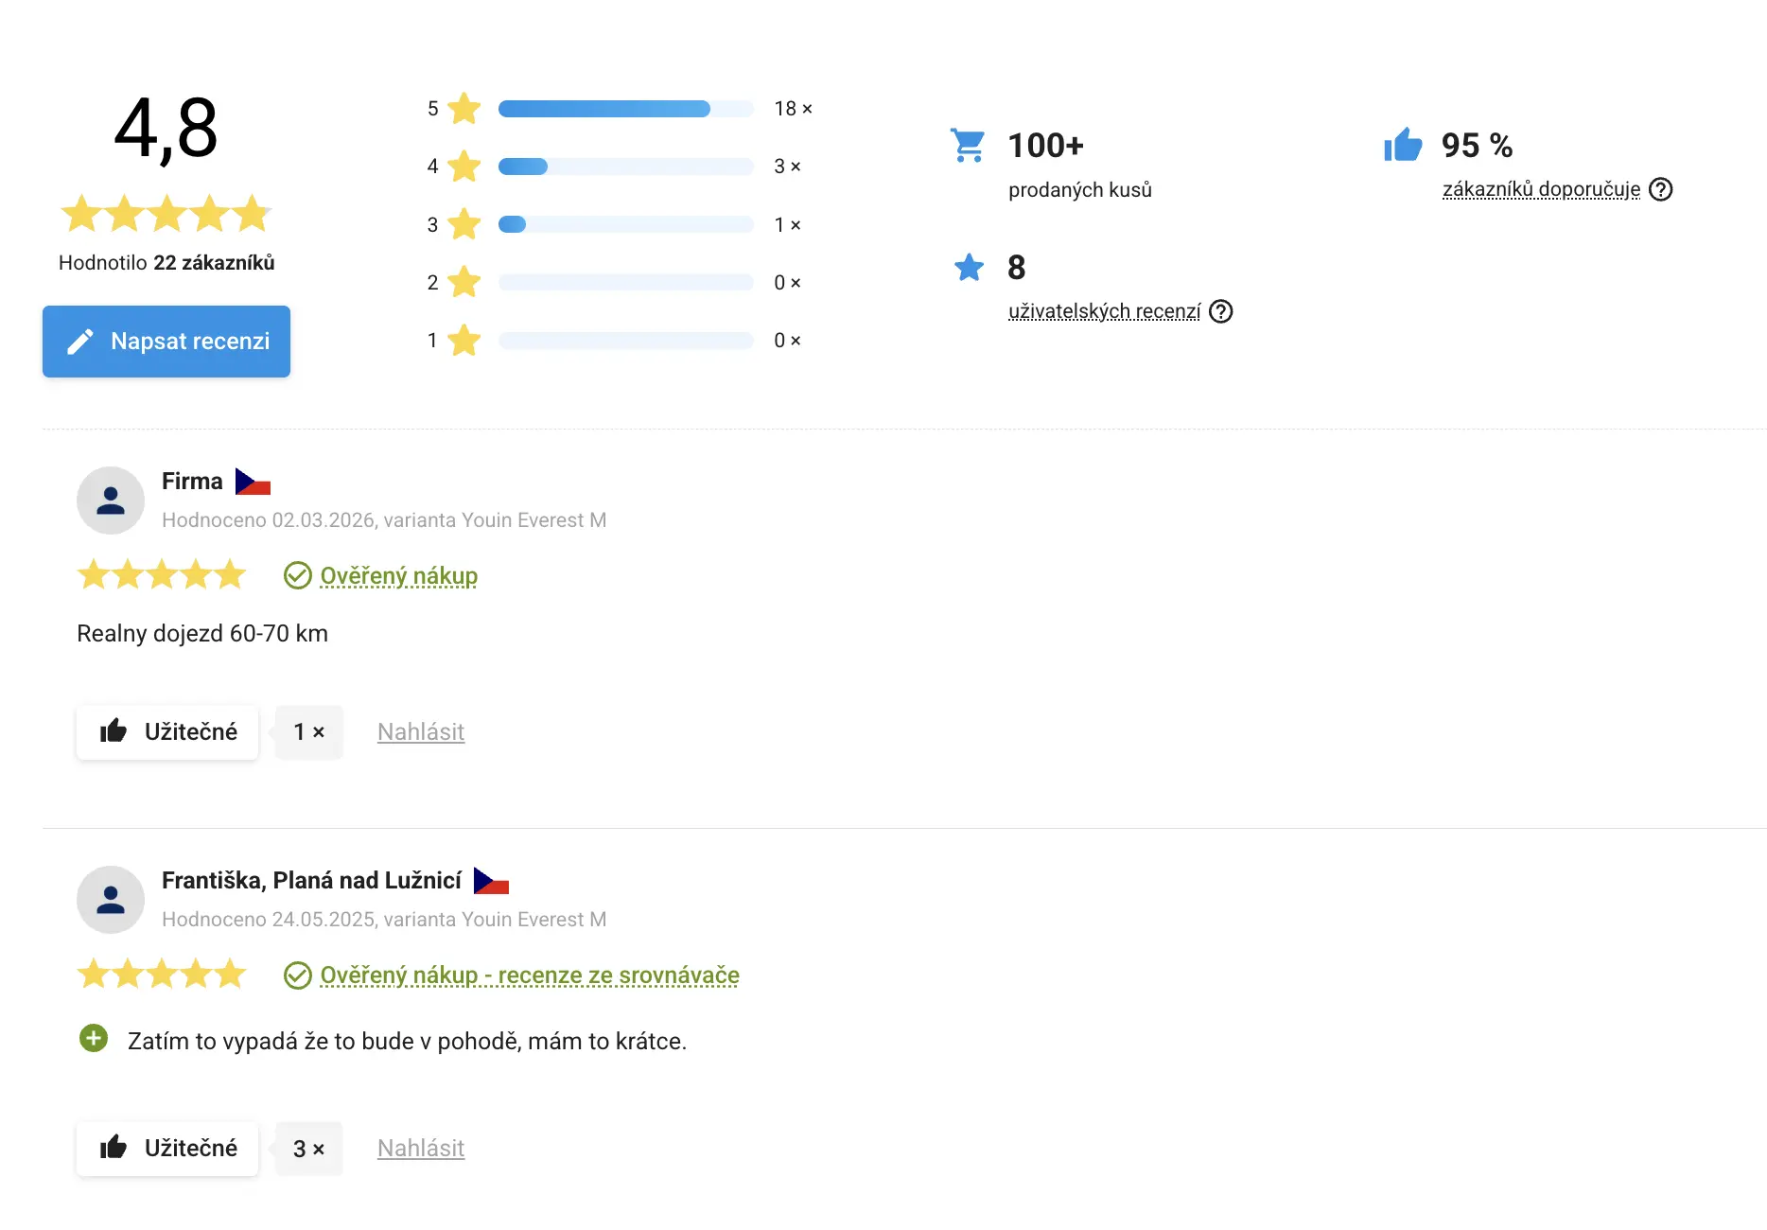Open Ověřený nákup - recenze ze srovnávače link

coord(529,975)
